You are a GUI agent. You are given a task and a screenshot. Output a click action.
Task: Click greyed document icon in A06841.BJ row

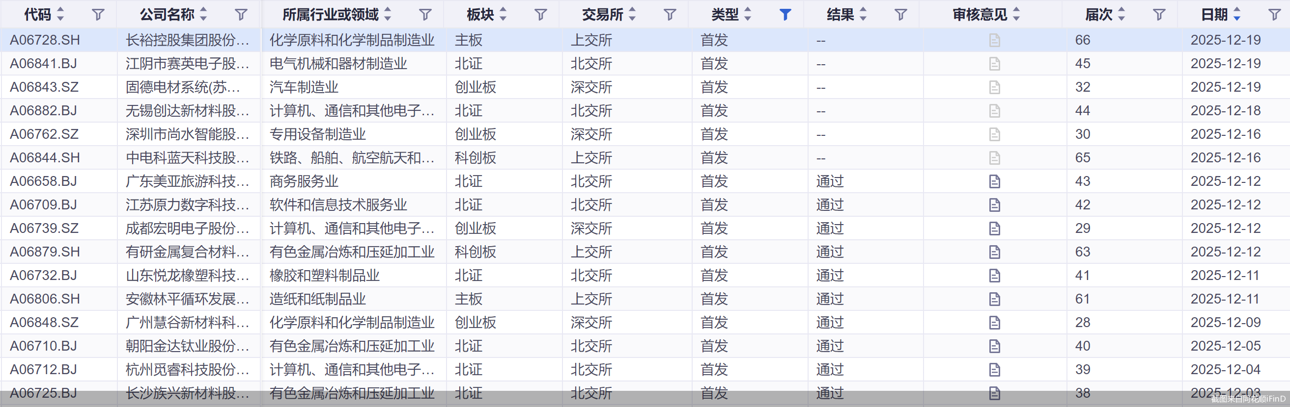point(995,64)
